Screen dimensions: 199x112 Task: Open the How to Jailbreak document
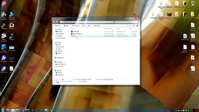pyautogui.click(x=185, y=49)
